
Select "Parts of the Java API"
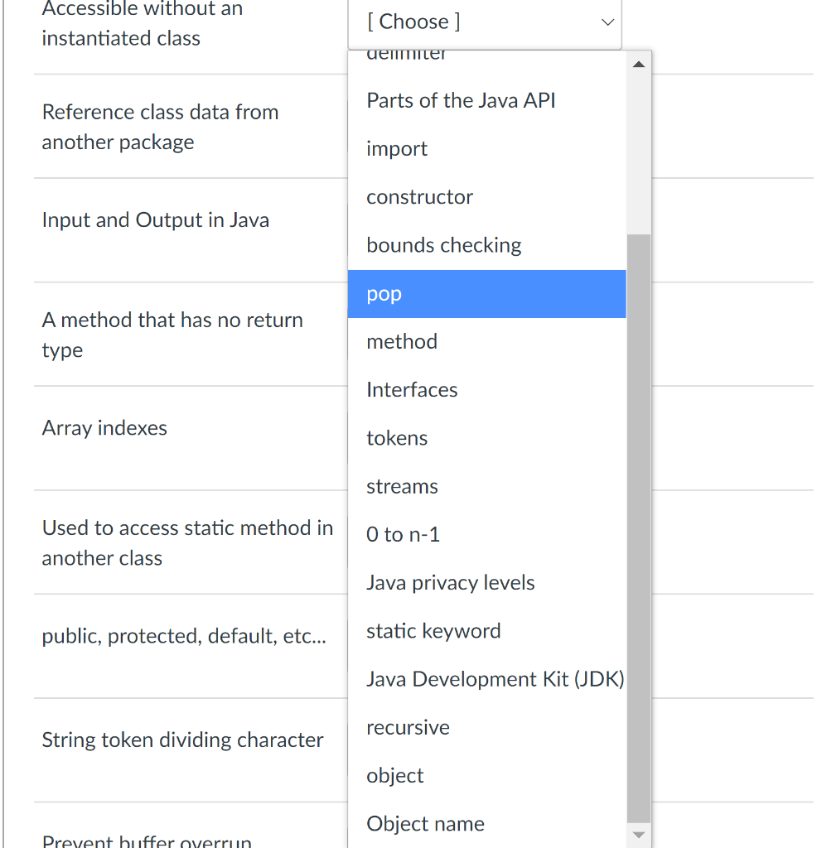[461, 100]
